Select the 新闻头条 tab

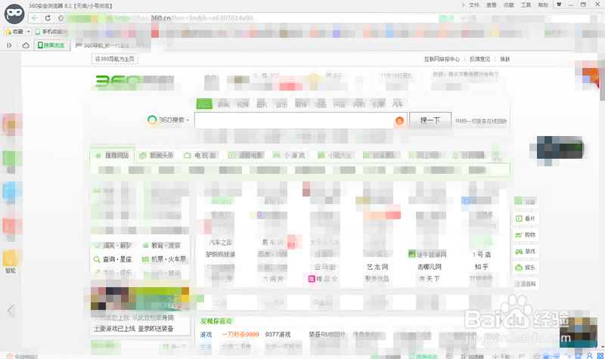point(157,156)
